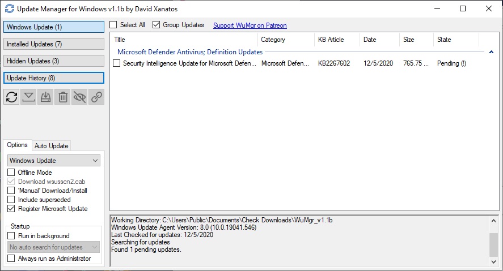Click the get links chain icon
Viewport: 503px width, 271px height.
click(x=96, y=97)
